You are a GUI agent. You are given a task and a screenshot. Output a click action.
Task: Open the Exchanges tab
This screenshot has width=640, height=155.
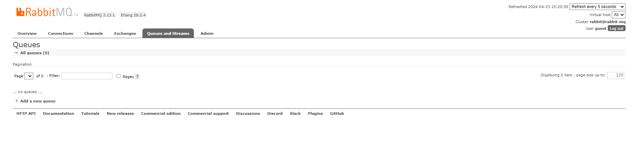pyautogui.click(x=125, y=33)
